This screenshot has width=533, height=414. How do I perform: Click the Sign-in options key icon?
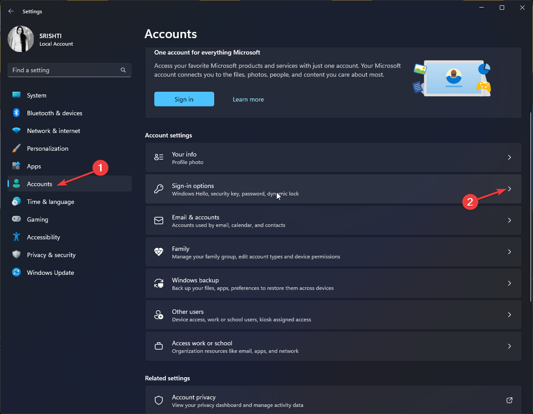(x=159, y=189)
